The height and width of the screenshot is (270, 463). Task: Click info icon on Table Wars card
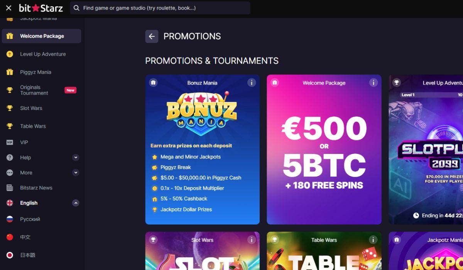pyautogui.click(x=373, y=240)
